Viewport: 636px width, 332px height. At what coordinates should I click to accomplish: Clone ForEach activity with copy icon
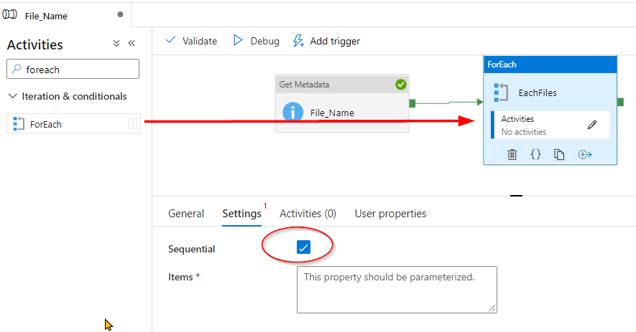point(559,154)
